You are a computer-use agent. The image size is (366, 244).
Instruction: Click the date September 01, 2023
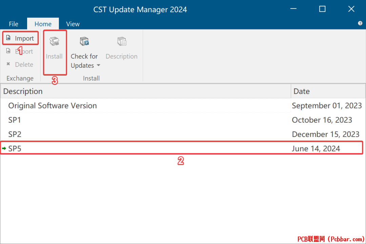pos(327,105)
